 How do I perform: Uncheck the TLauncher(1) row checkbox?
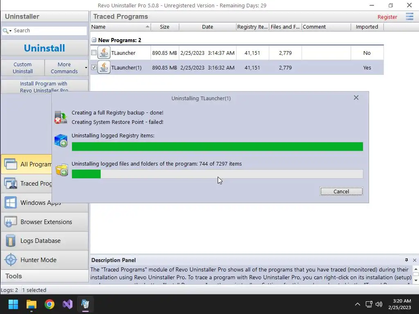[x=94, y=67]
